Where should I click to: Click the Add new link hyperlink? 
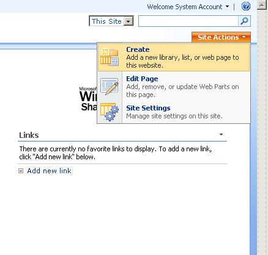(49, 171)
